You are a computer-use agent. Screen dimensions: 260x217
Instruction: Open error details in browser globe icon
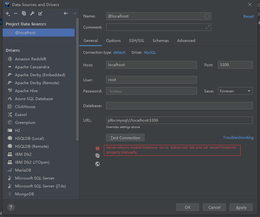(97, 164)
